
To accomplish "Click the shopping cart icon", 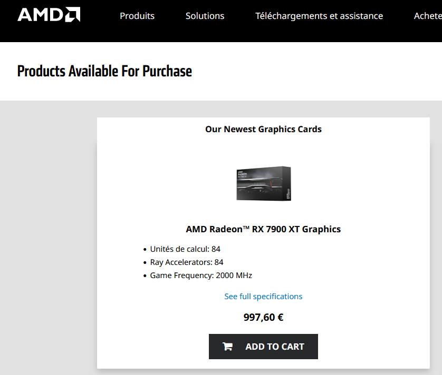I will coord(227,347).
